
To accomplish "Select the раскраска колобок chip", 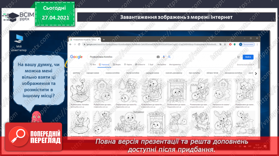I will click(233, 73).
